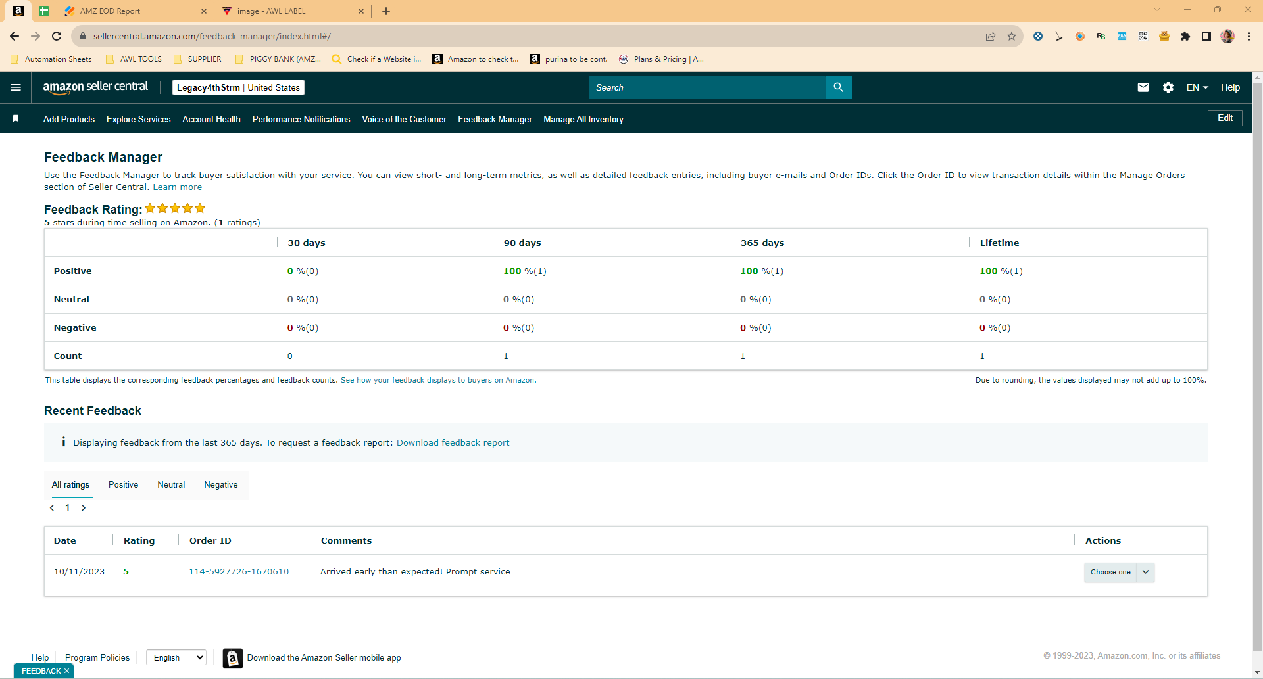1263x679 pixels.
Task: Select the Neutral feedback tab
Action: (x=171, y=485)
